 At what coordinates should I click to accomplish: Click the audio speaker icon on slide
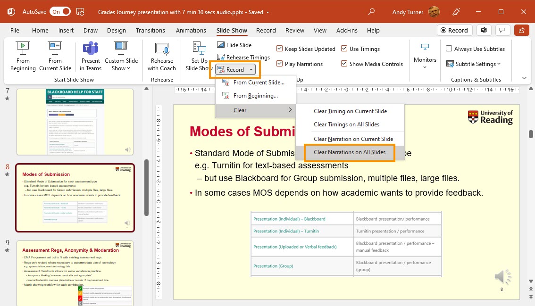pyautogui.click(x=502, y=277)
